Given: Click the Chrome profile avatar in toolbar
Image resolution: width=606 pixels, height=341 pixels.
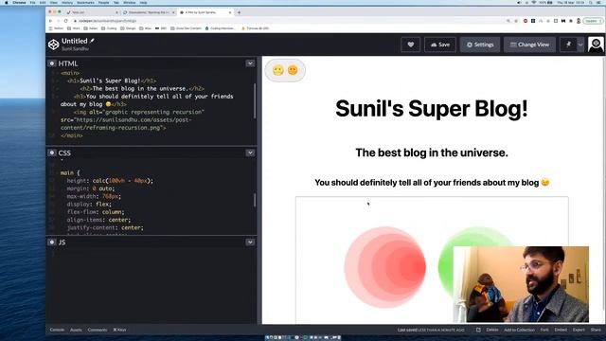Looking at the screenshot, I should tap(579, 21).
